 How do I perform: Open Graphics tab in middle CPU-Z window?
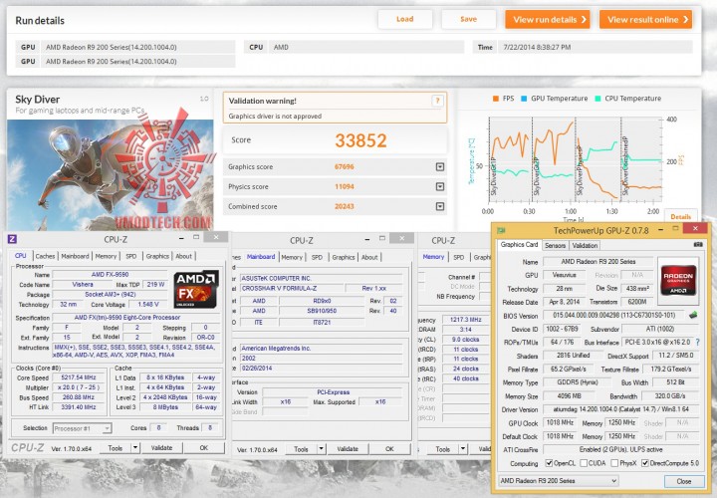344,257
